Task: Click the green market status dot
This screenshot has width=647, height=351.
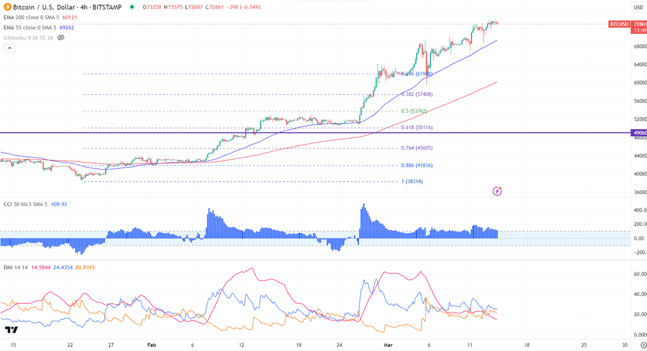Action: click(x=132, y=7)
